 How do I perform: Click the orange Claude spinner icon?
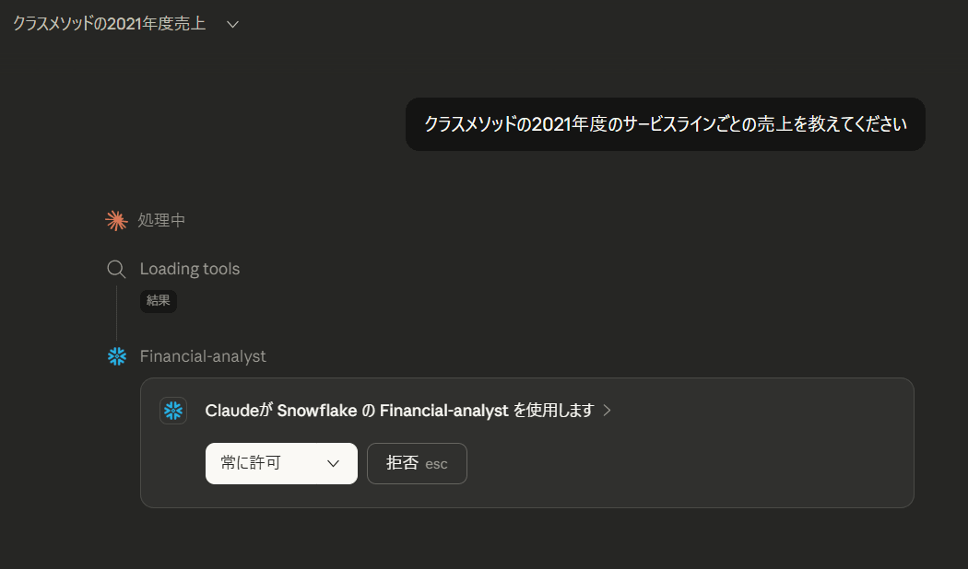click(x=115, y=220)
